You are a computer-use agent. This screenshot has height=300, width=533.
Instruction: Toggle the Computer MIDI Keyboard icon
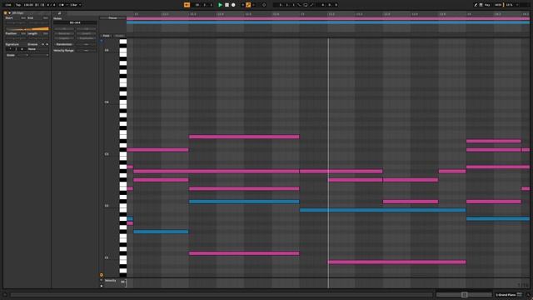tap(481, 5)
